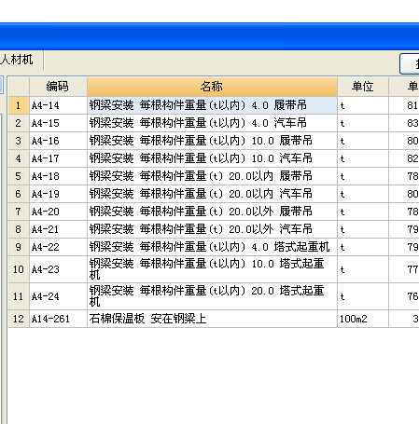Click the 单位 column header
Screen dimensions: 419x424
[363, 87]
